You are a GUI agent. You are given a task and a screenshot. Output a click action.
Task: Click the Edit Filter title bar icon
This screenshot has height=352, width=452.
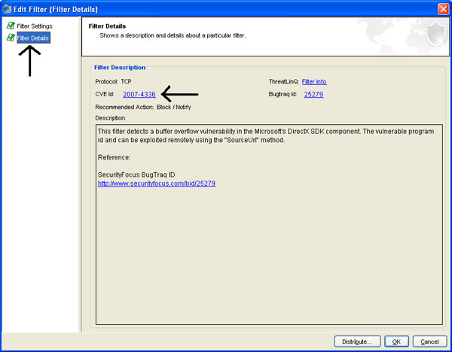[8, 8]
